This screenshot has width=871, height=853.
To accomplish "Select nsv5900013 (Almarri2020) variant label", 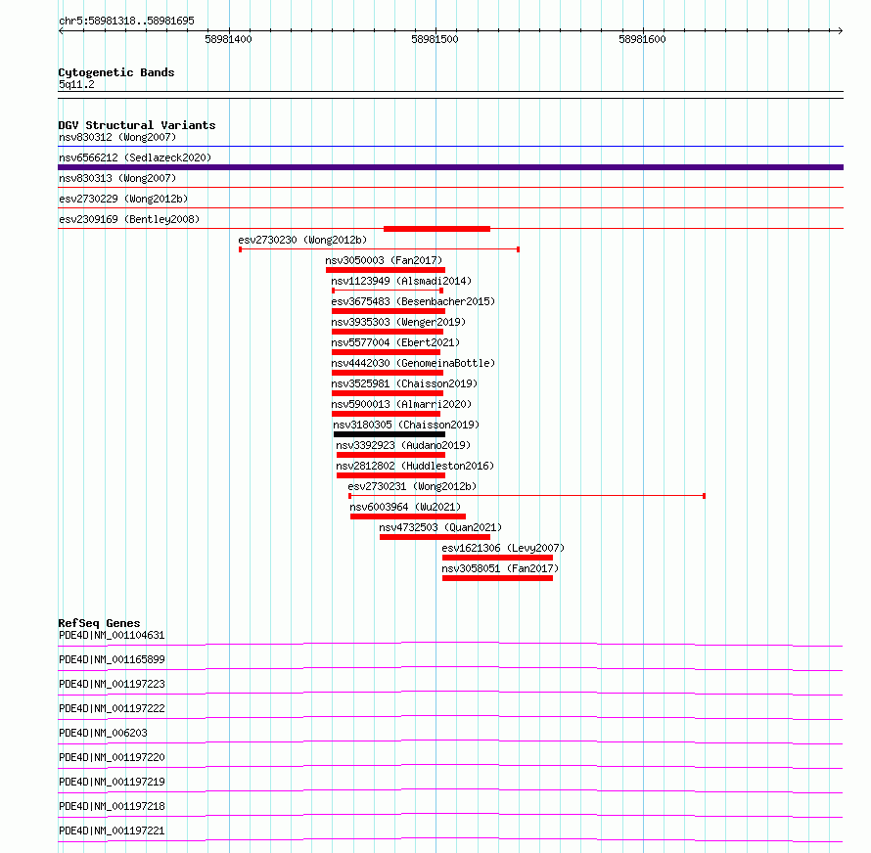I will coord(401,404).
